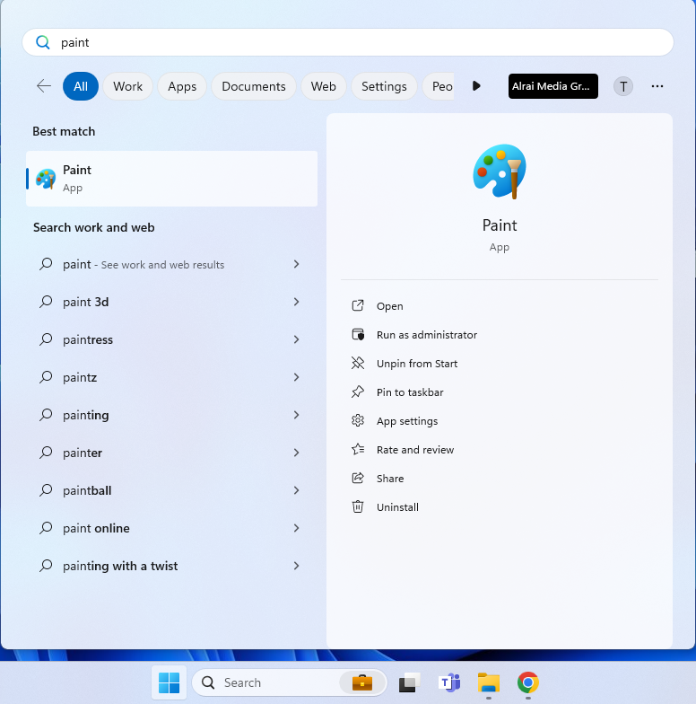Expand the 'paintball' suggestion chevron
Viewport: 696px width, 704px height.
[x=296, y=490]
